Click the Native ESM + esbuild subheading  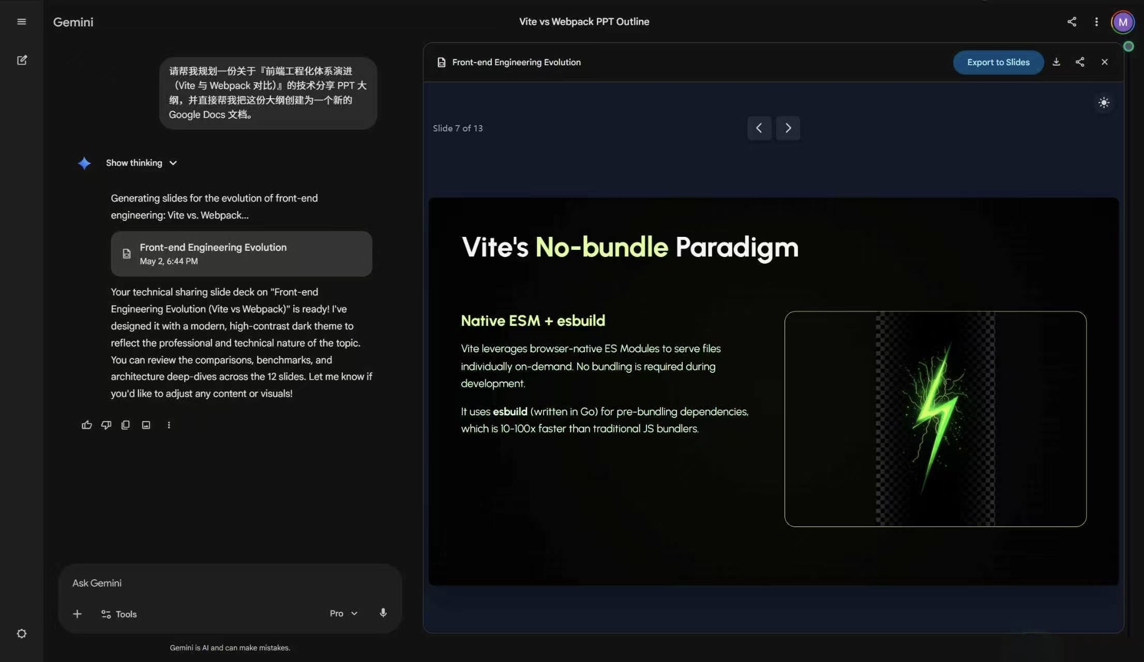pos(533,321)
